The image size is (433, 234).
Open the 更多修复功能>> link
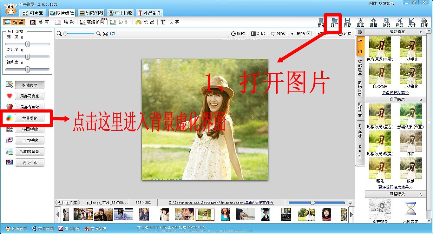pos(395,93)
